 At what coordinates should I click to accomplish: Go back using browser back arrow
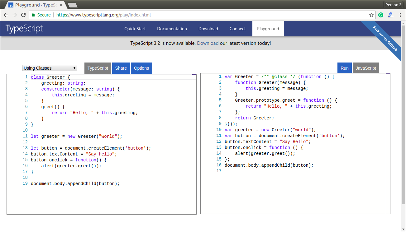point(6,15)
